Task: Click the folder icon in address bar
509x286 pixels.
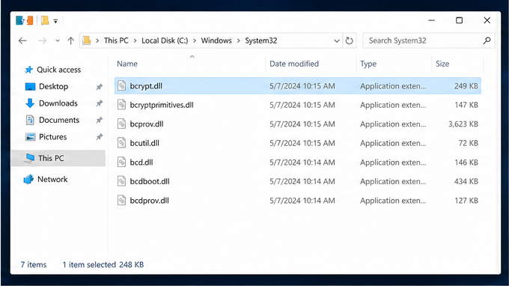Action: pyautogui.click(x=86, y=40)
